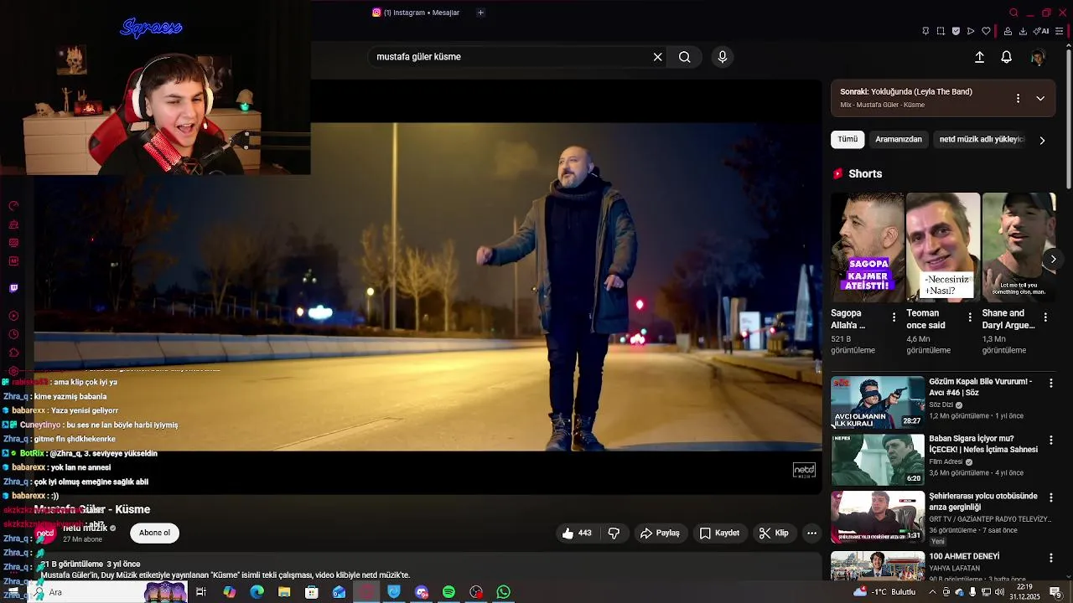Subscribe with the Abone ol button
1073x603 pixels.
click(x=154, y=533)
